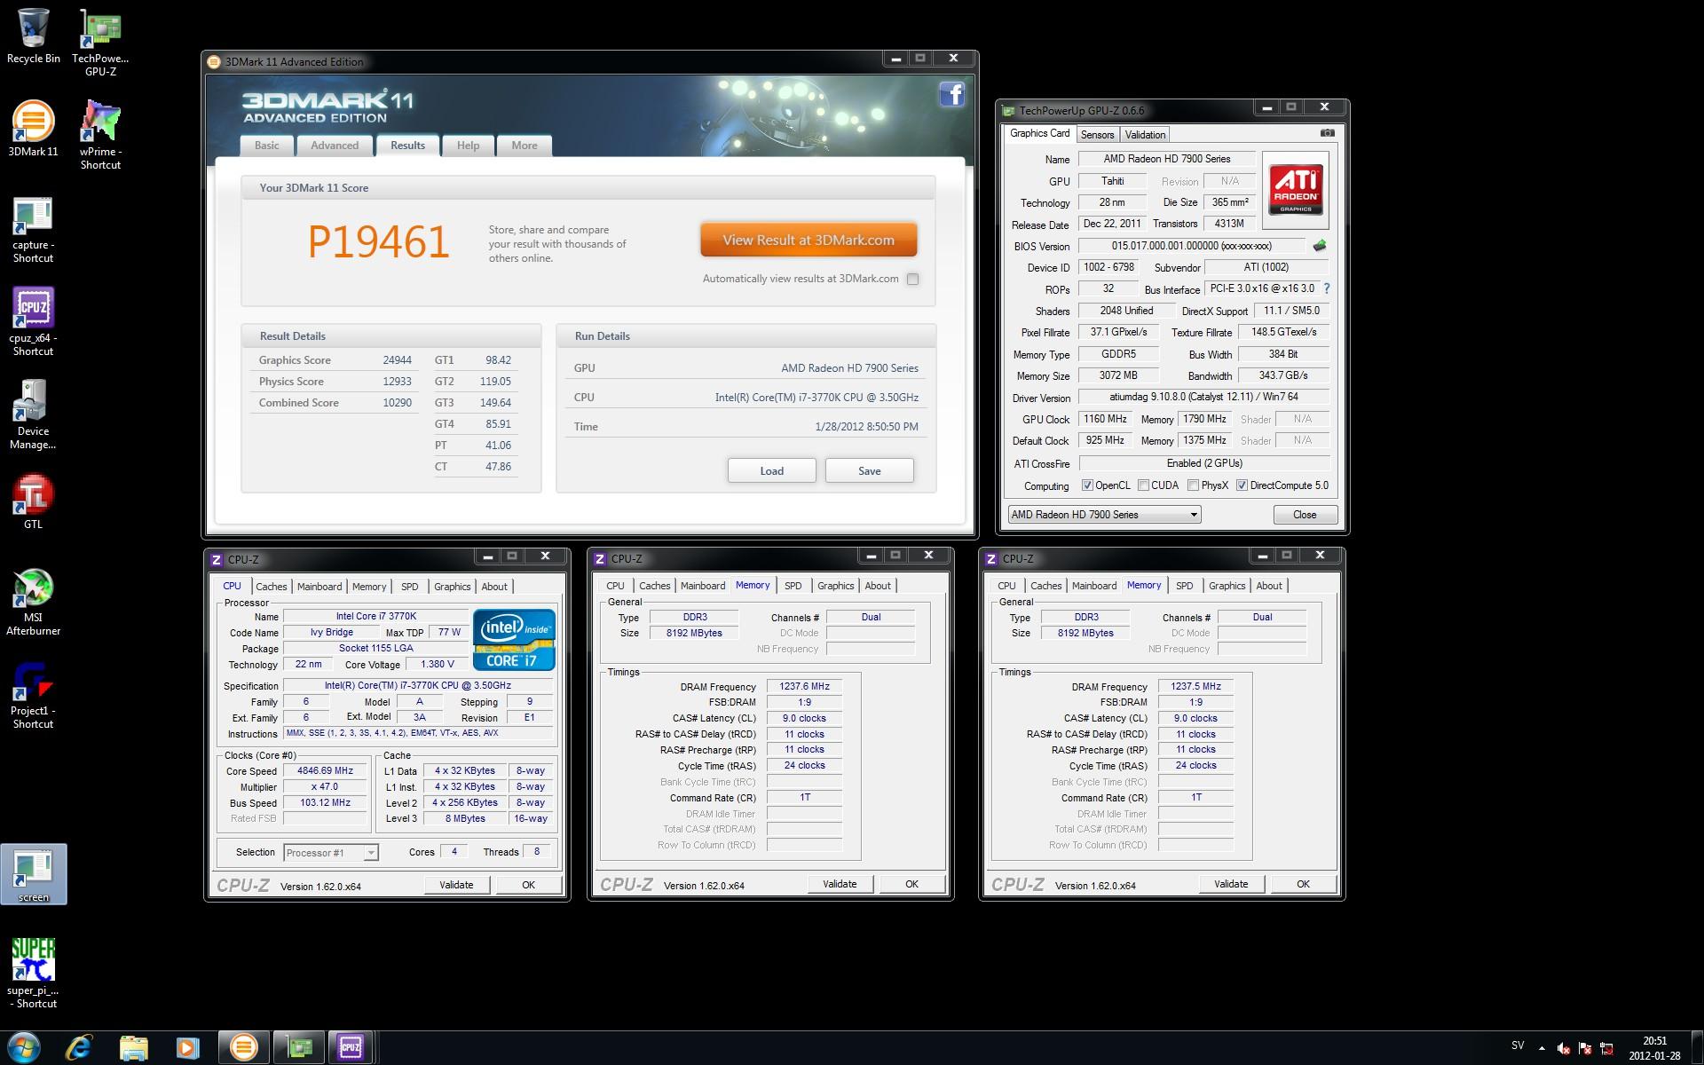Click the Core Speed value field
1704x1065 pixels.
tap(325, 771)
